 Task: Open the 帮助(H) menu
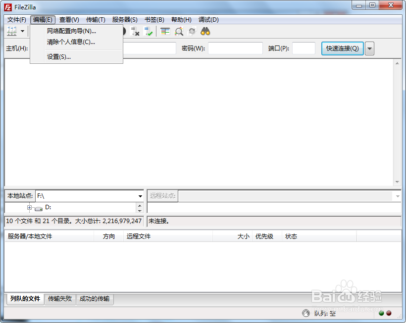point(181,20)
